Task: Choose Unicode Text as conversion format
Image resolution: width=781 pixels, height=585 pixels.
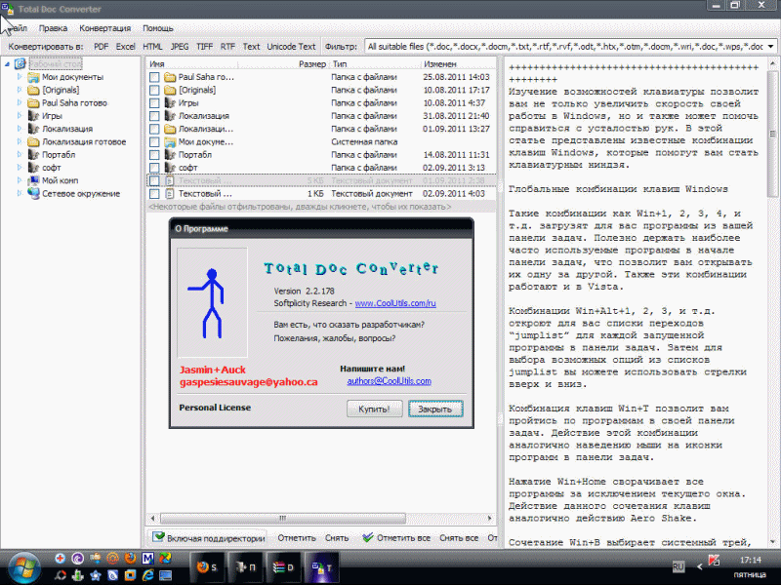Action: tap(291, 46)
